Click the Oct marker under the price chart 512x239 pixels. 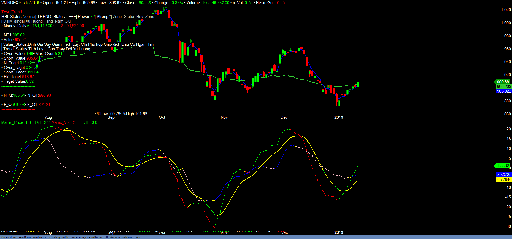click(x=162, y=117)
